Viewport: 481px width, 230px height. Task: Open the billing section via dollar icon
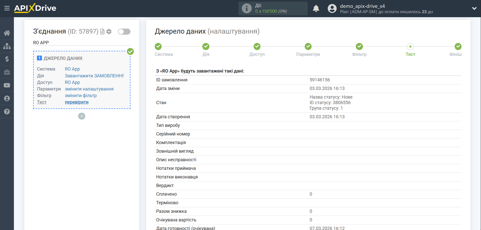click(x=7, y=59)
